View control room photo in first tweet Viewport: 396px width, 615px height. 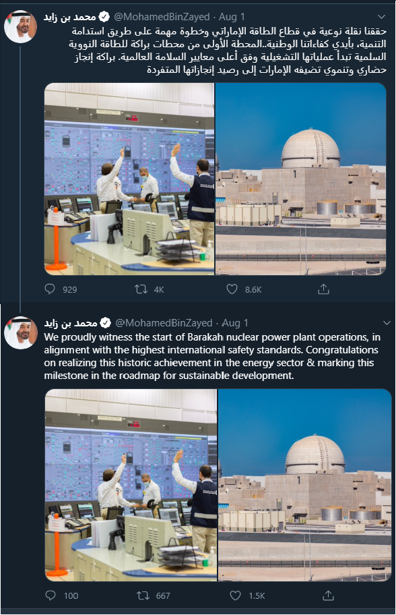click(x=129, y=179)
